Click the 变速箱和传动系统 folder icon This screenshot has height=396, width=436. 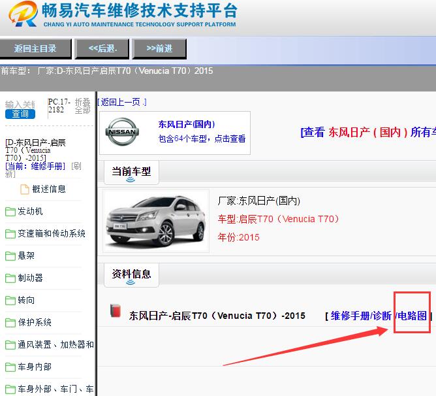[x=10, y=234]
